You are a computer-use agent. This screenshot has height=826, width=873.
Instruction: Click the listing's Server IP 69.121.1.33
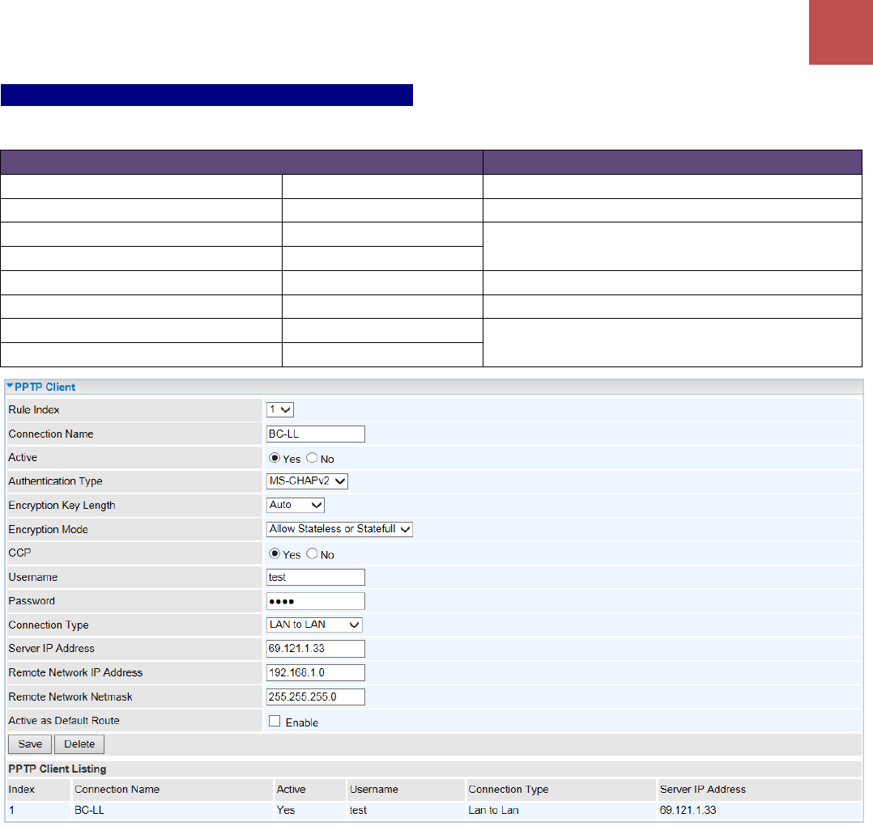point(688,811)
